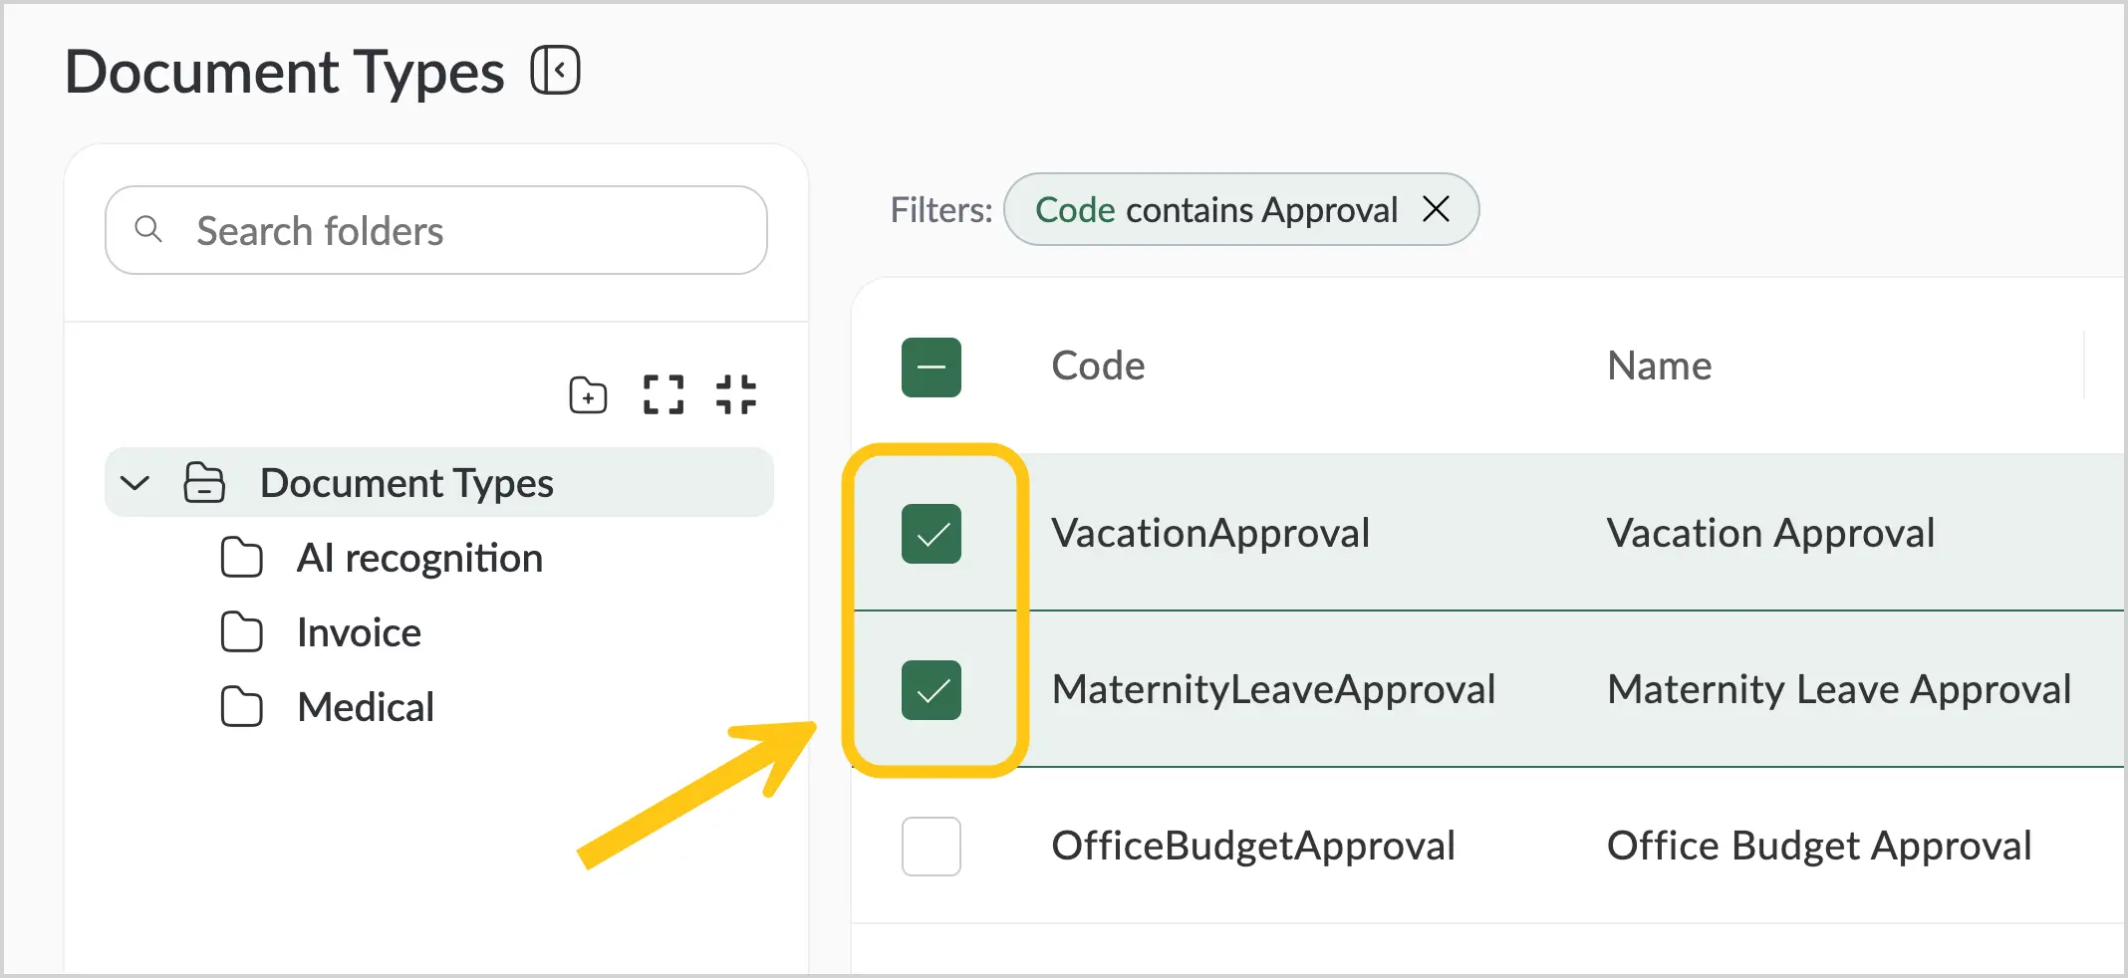Expand all folders icon in tree toolbar
This screenshot has height=978, width=2128.
664,394
